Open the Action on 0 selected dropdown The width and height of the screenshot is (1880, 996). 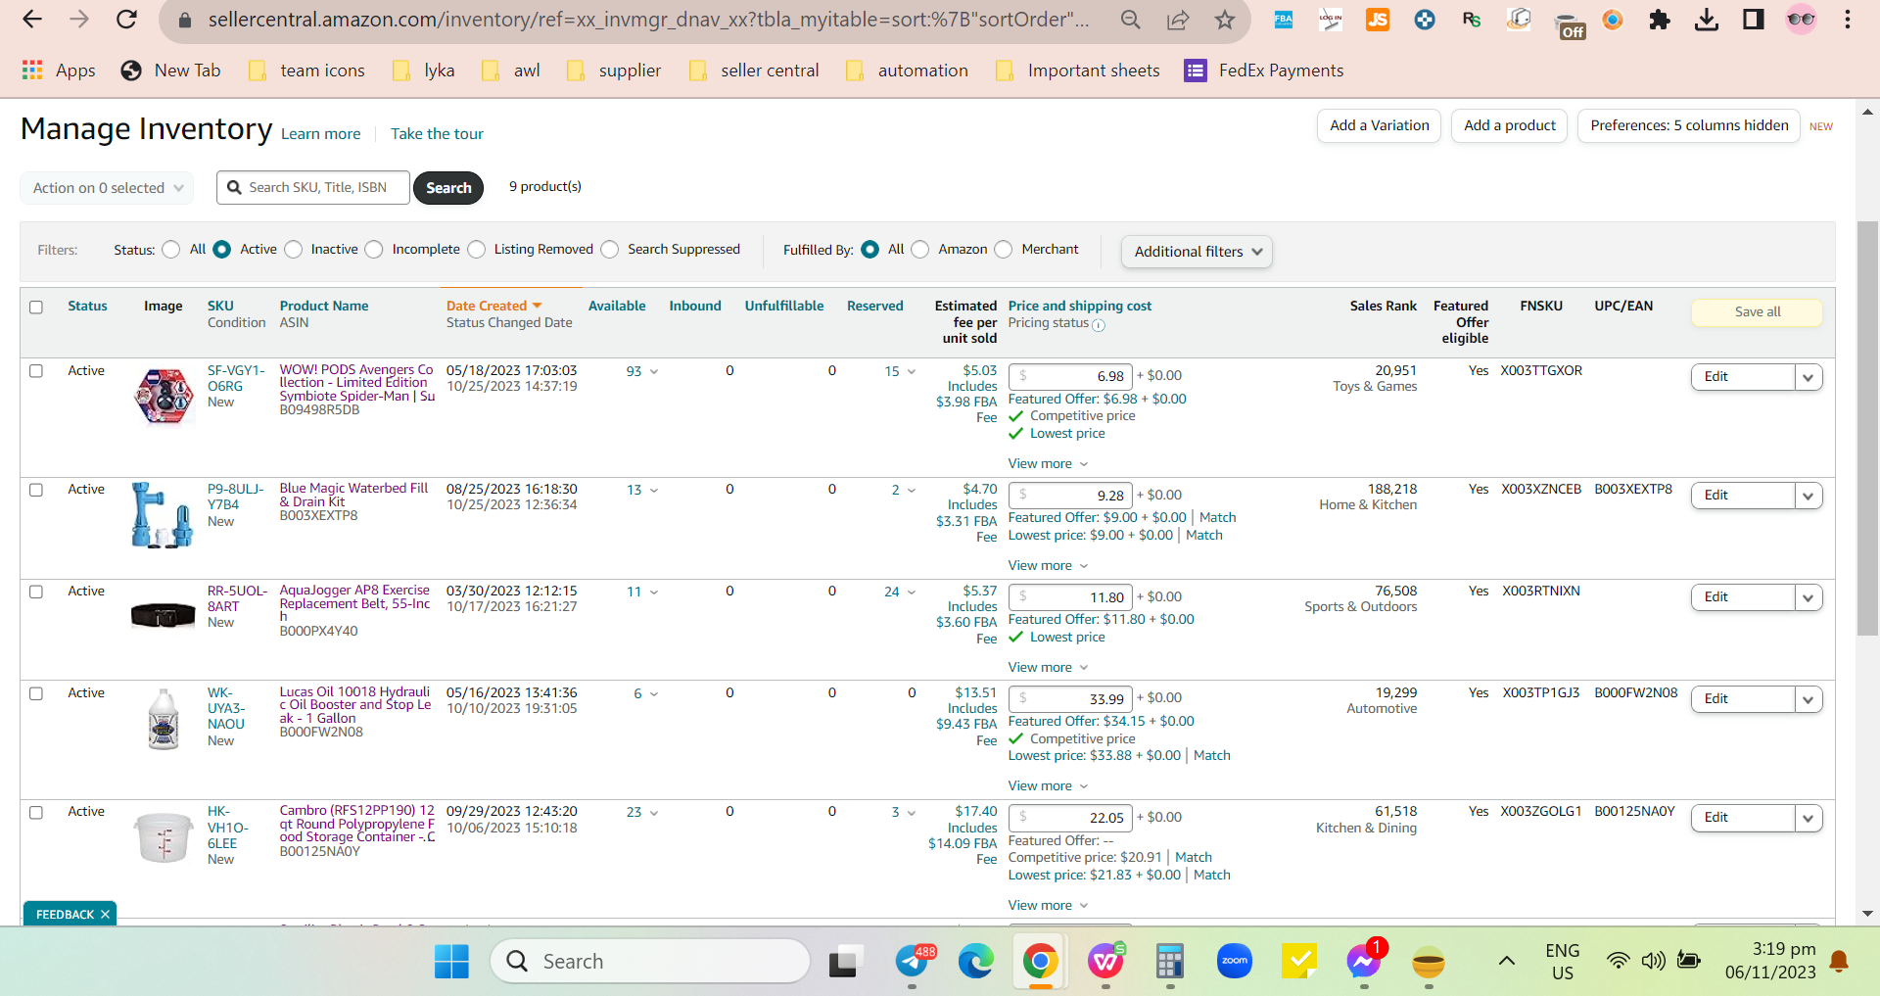[107, 188]
